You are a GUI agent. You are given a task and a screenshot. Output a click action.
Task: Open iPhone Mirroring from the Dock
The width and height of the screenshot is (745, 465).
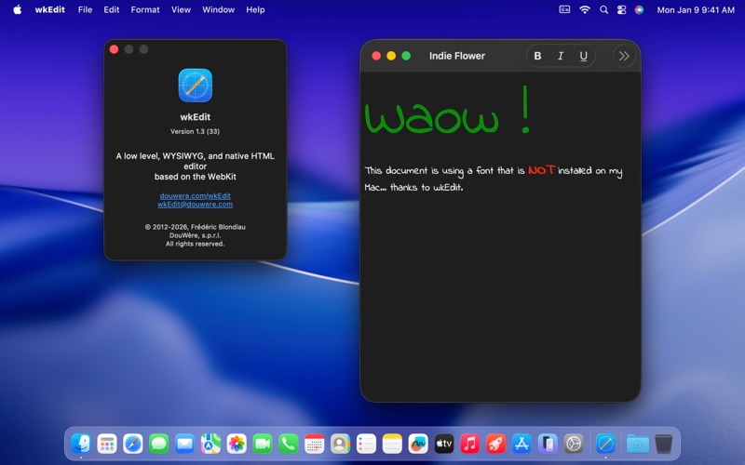click(x=548, y=445)
